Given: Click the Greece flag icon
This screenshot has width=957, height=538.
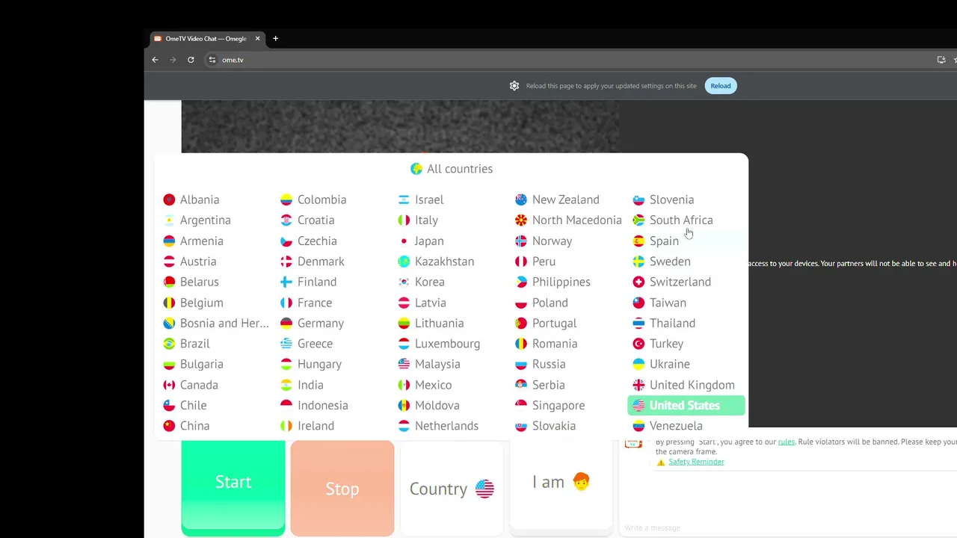Looking at the screenshot, I should pyautogui.click(x=286, y=344).
